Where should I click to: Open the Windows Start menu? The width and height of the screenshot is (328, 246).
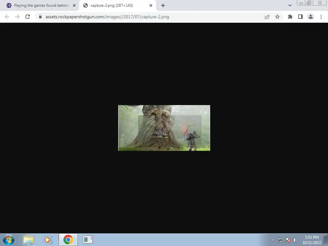point(9,240)
